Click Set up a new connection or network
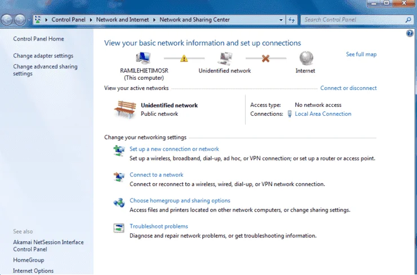 point(174,149)
